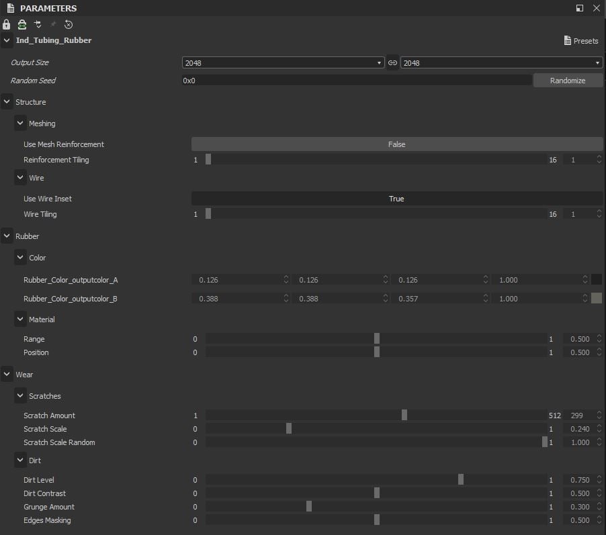Collapse the Wire subgroup
The image size is (606, 535).
point(20,178)
